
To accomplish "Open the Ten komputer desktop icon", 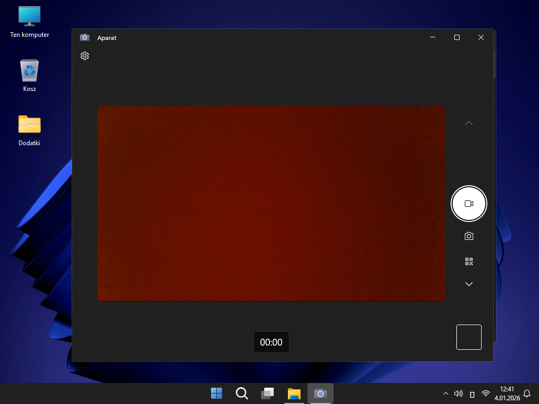I will point(29,22).
